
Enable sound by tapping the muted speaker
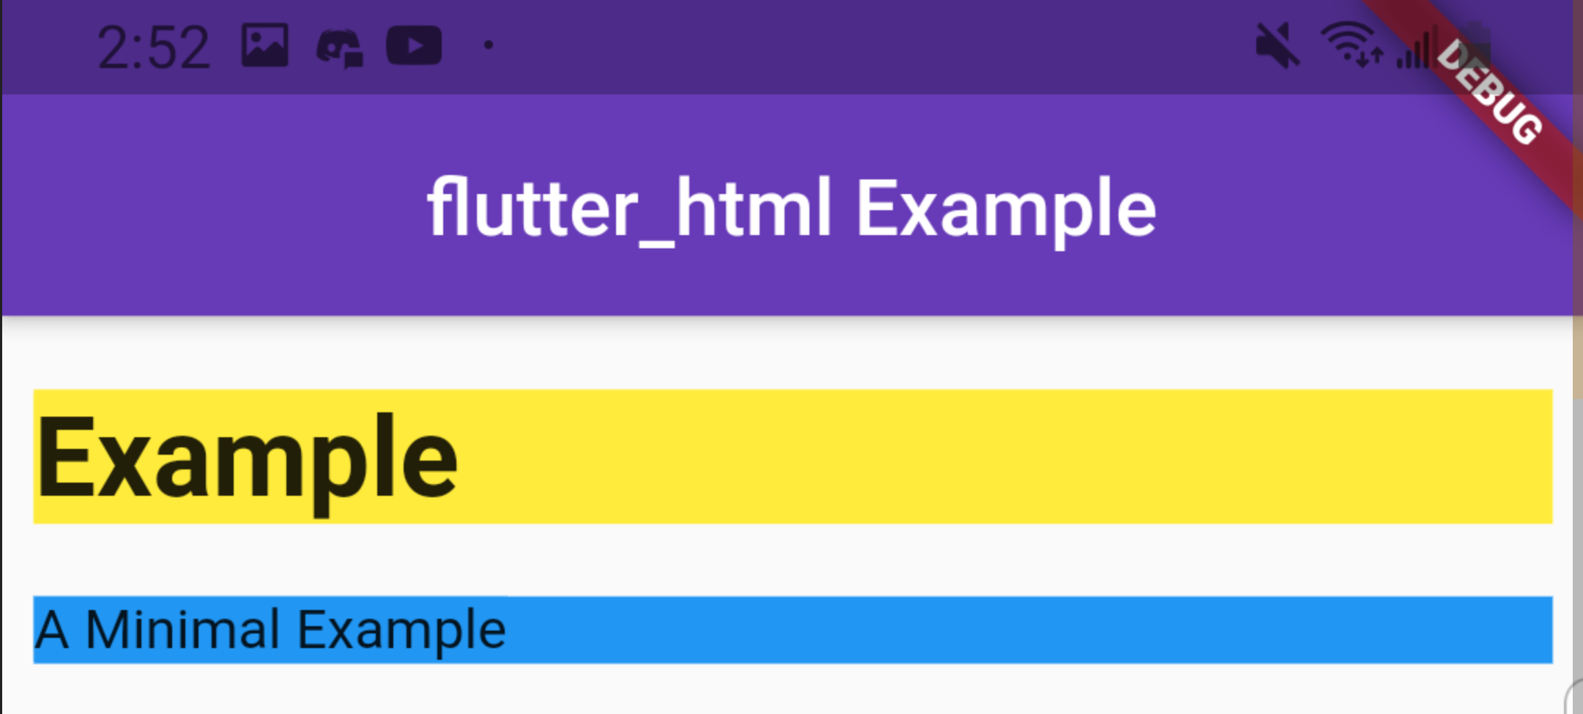(1278, 45)
